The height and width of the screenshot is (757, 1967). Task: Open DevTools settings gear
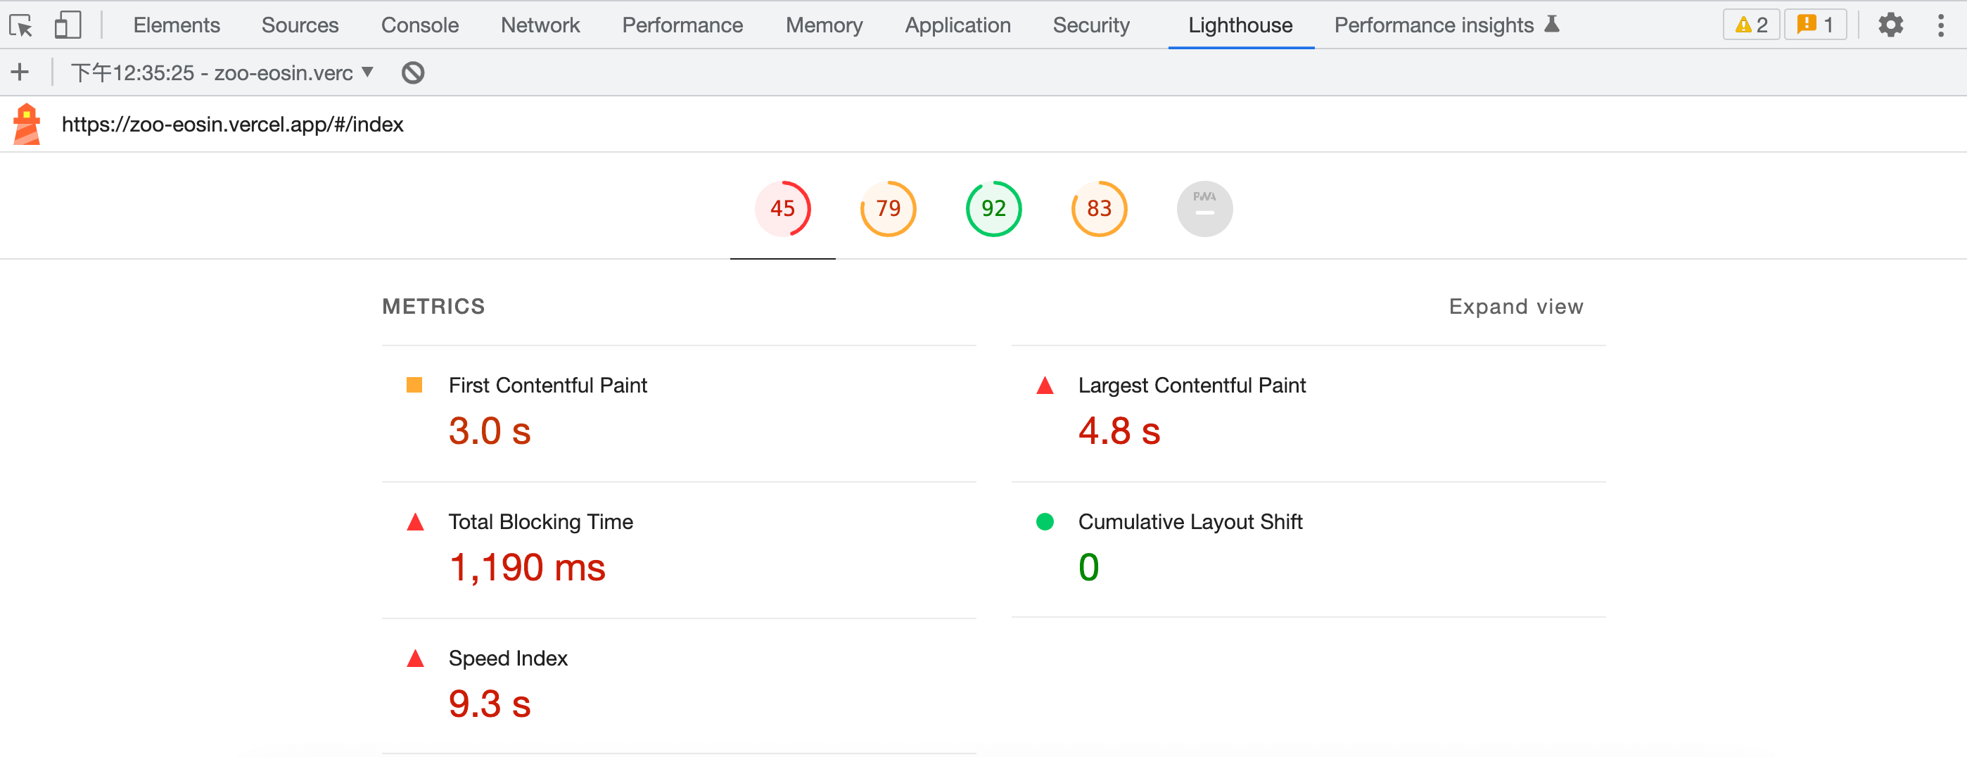1890,25
